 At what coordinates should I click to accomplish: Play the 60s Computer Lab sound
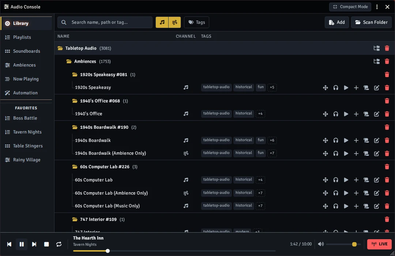(x=346, y=180)
